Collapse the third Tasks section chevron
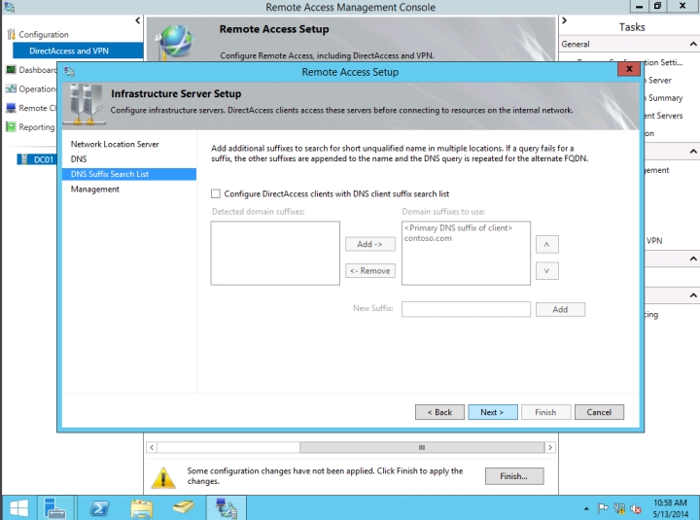This screenshot has height=520, width=700. (693, 259)
